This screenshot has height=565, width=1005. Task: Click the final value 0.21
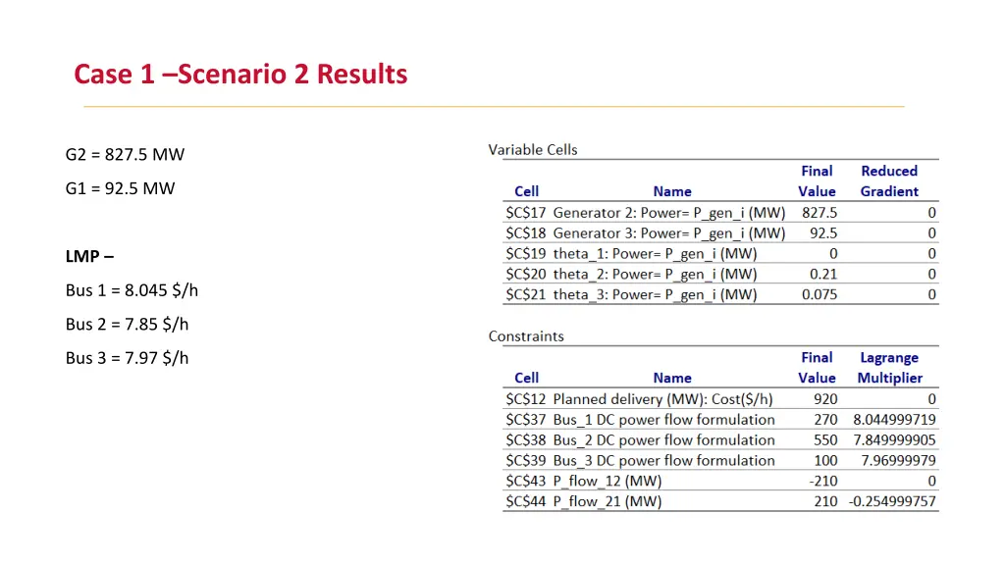pos(823,275)
